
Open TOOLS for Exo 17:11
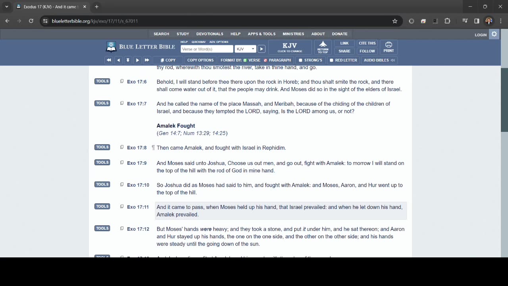click(x=102, y=207)
